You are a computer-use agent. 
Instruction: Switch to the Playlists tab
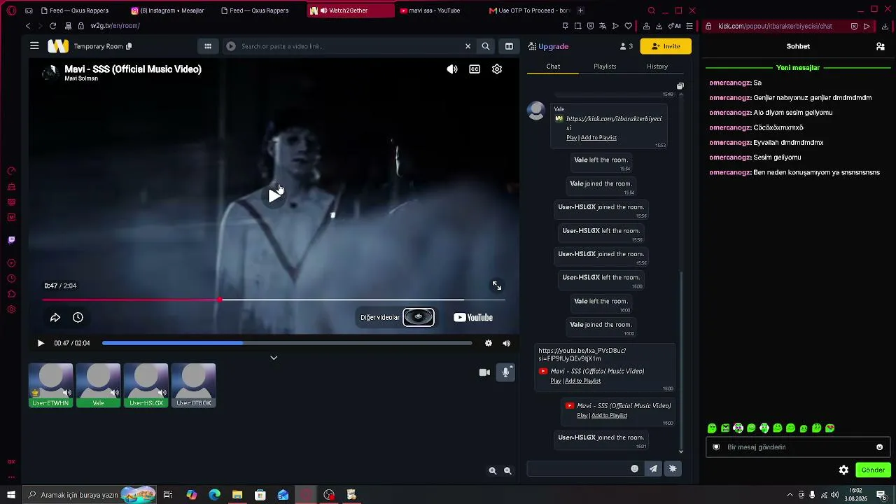[605, 66]
